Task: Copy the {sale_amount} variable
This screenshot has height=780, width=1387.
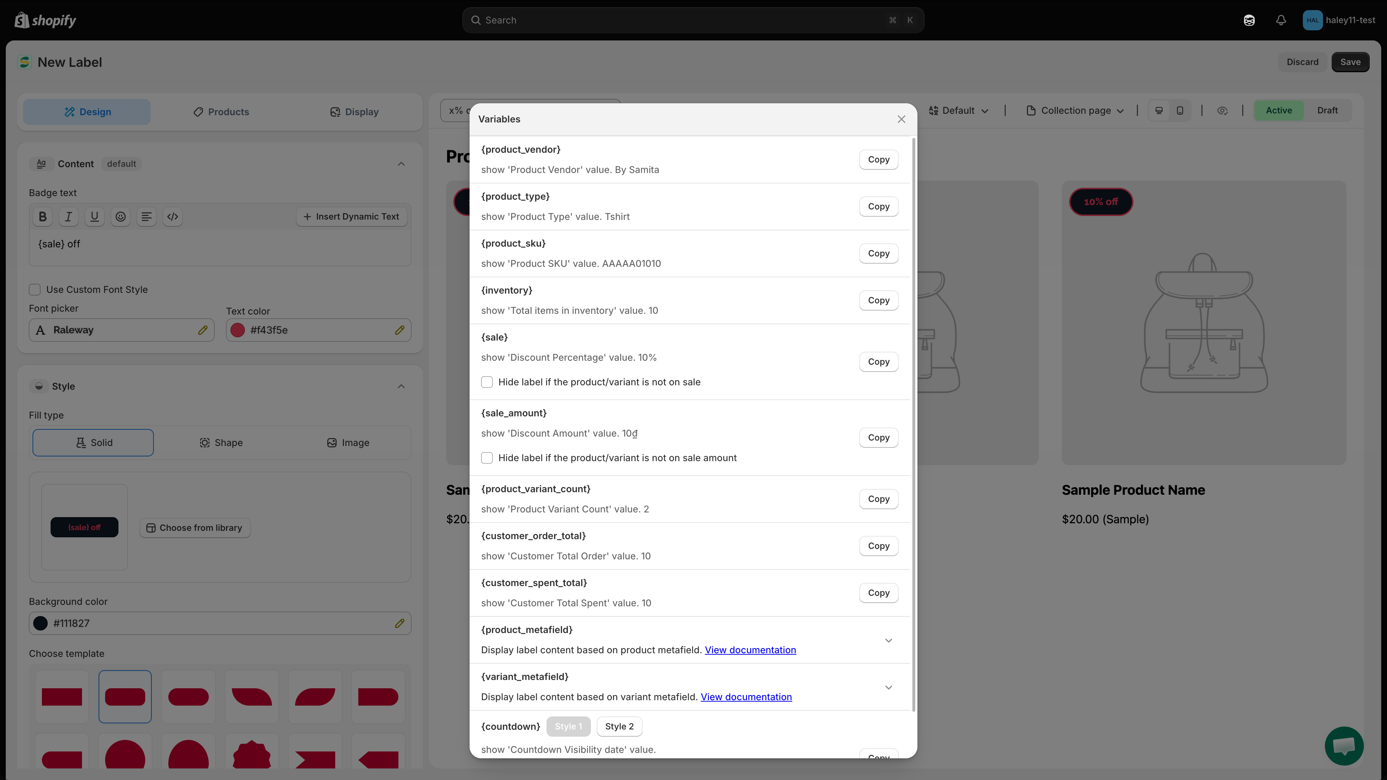Action: point(879,438)
